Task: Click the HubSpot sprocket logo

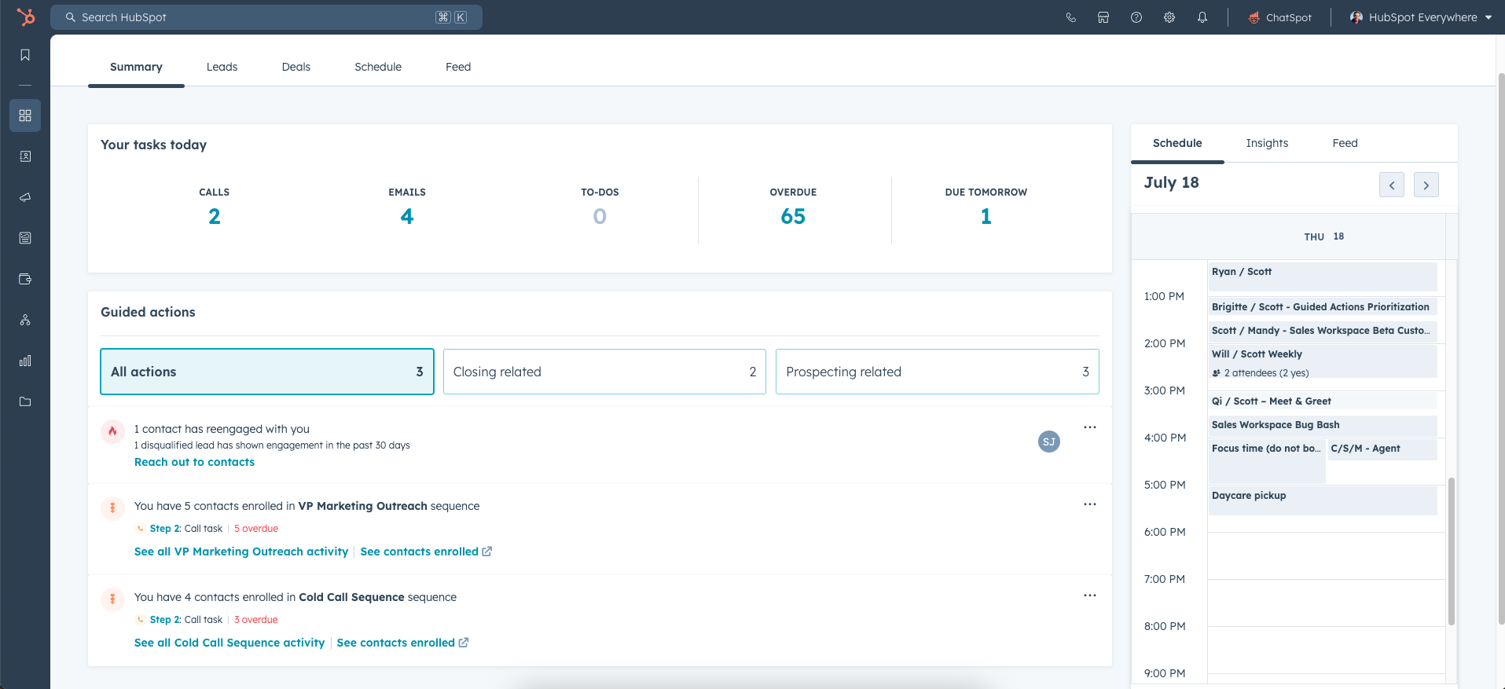Action: 26,16
